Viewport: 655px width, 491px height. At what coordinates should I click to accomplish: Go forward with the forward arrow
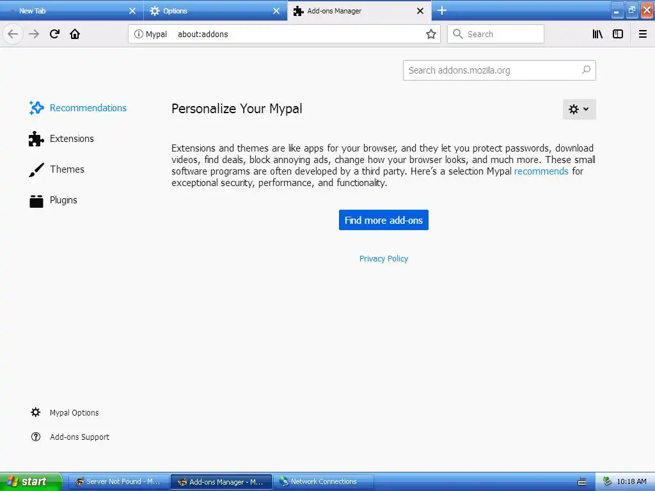[x=34, y=34]
